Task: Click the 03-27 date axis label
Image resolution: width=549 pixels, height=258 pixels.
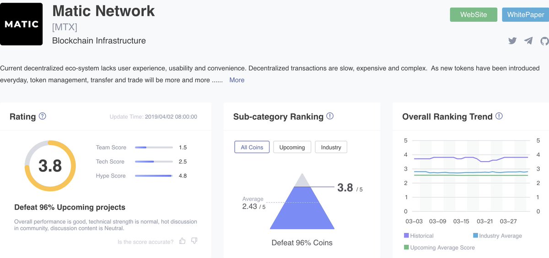Action: tap(508, 221)
